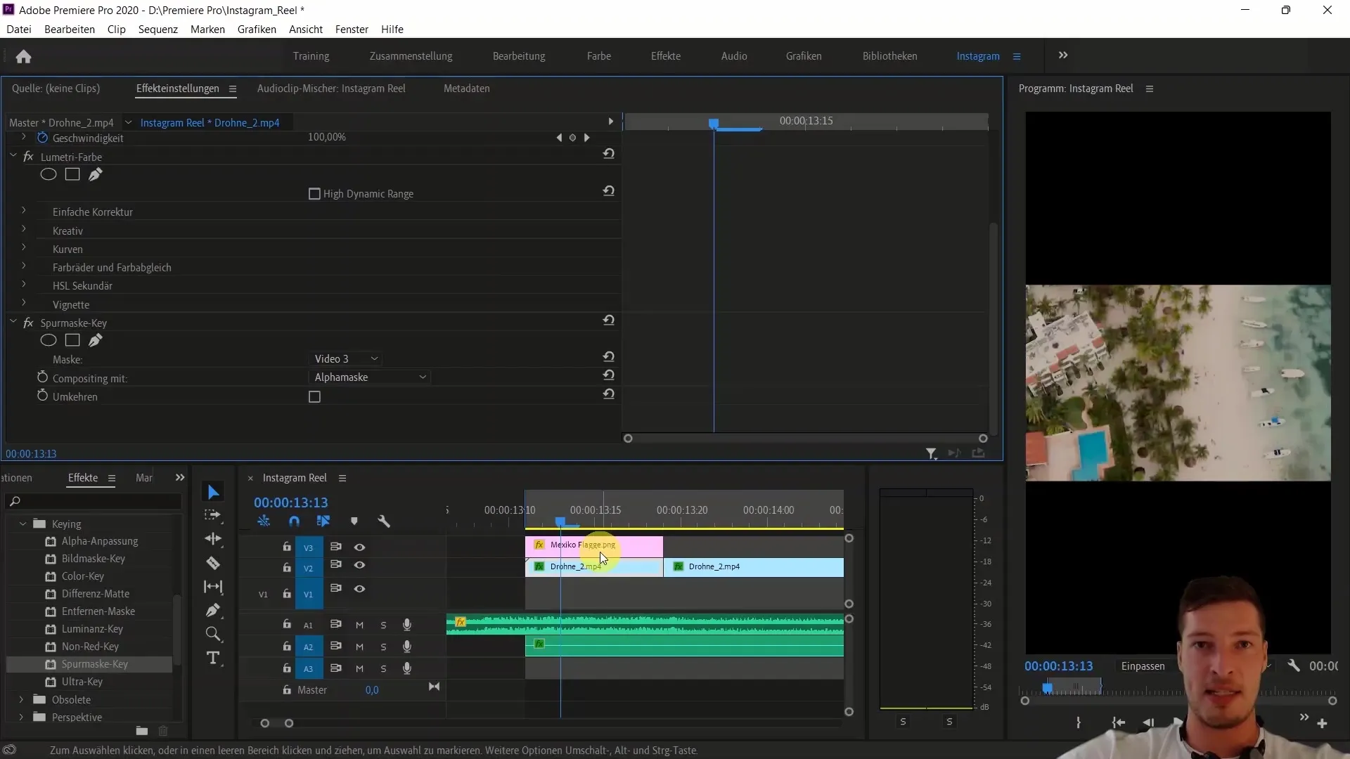Image resolution: width=1350 pixels, height=759 pixels.
Task: Switch to the Audio workspace
Action: pyautogui.click(x=734, y=56)
